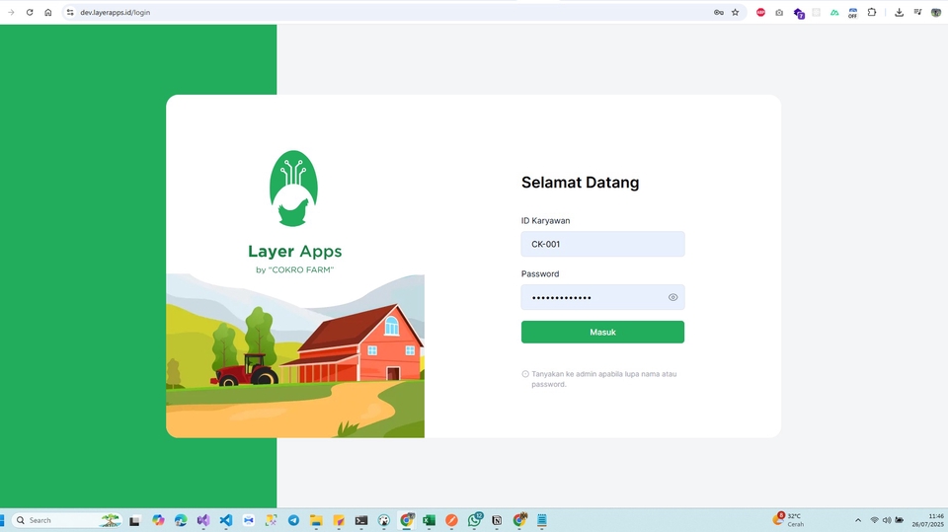948x532 pixels.
Task: Click inside the Password field
Action: tap(592, 297)
